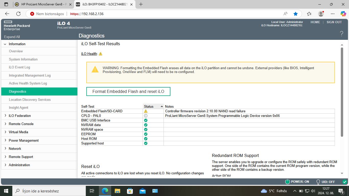Click the EEPROM green check status icon
Screen dimensions: 349x196
[x=146, y=134]
